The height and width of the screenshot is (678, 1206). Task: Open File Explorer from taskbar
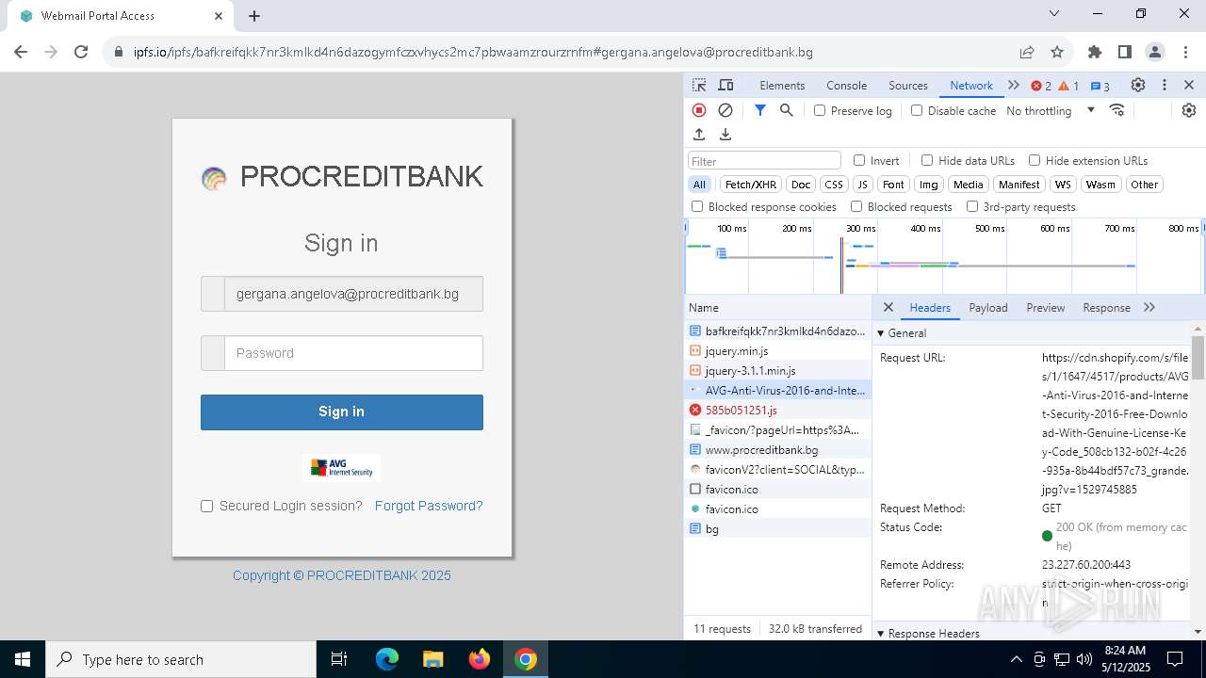(433, 659)
